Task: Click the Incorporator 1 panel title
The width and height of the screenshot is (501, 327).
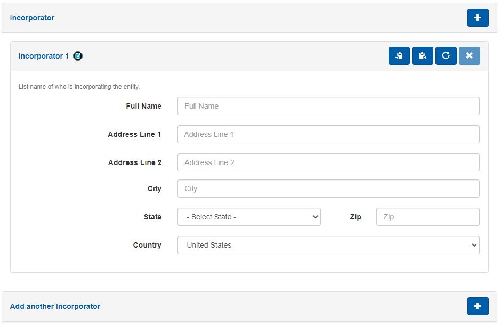Action: (43, 56)
